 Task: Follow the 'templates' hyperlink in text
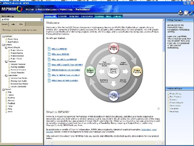pos(146,130)
